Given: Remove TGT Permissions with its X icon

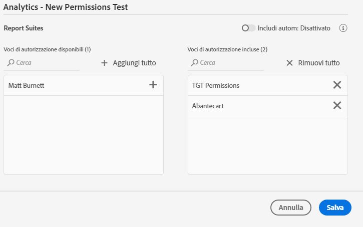Looking at the screenshot, I should pos(337,85).
